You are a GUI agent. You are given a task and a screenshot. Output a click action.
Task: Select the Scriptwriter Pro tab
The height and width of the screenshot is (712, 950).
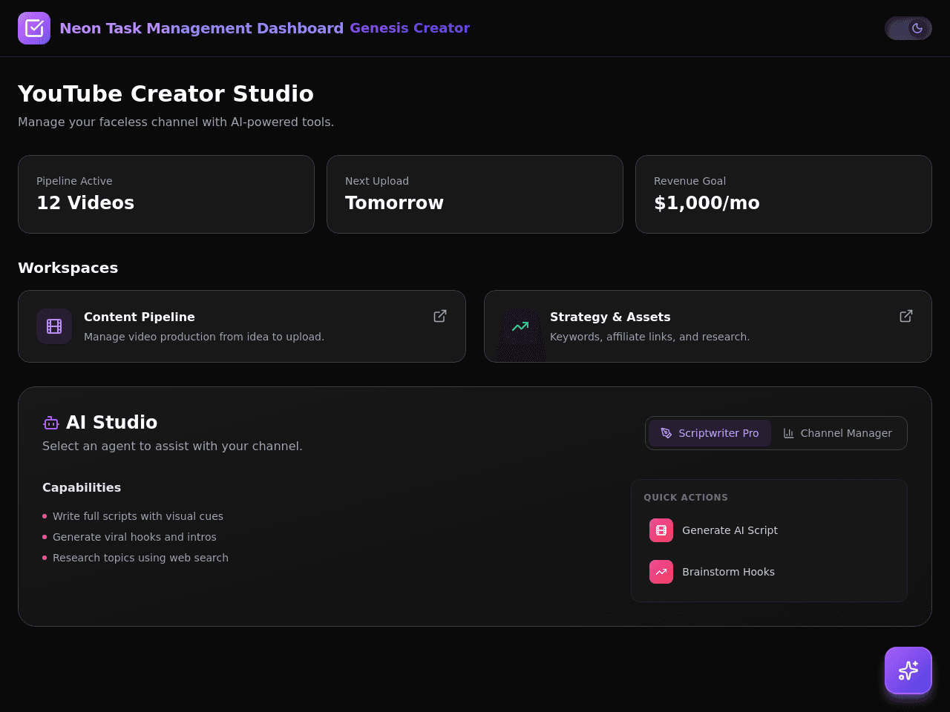[710, 433]
